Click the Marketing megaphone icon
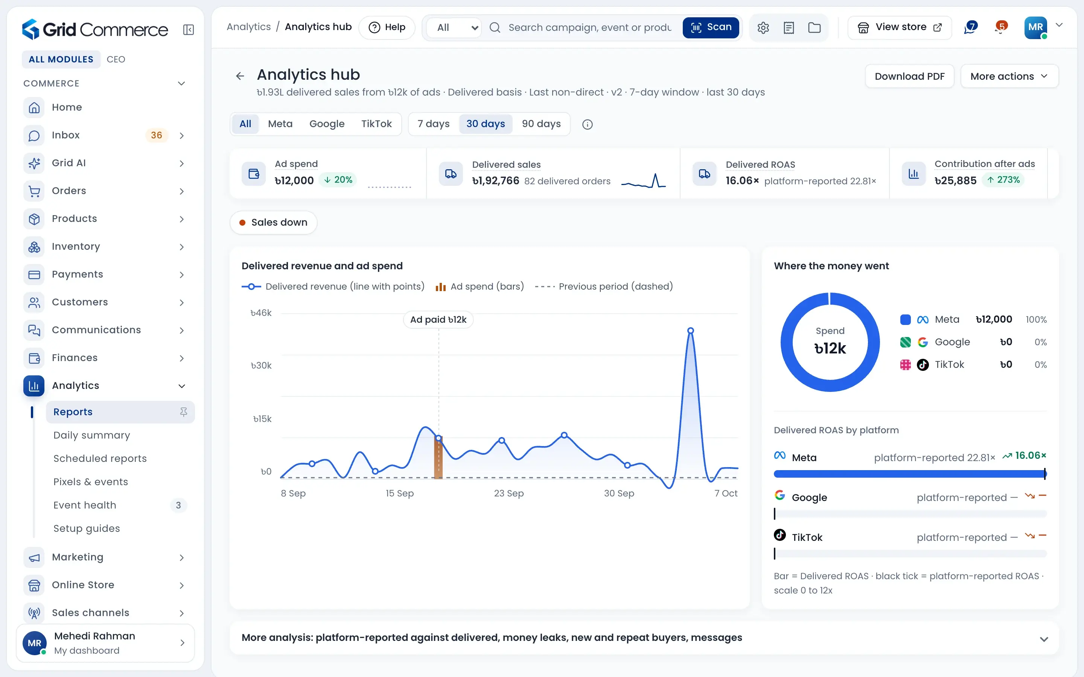This screenshot has height=677, width=1084. (x=34, y=557)
